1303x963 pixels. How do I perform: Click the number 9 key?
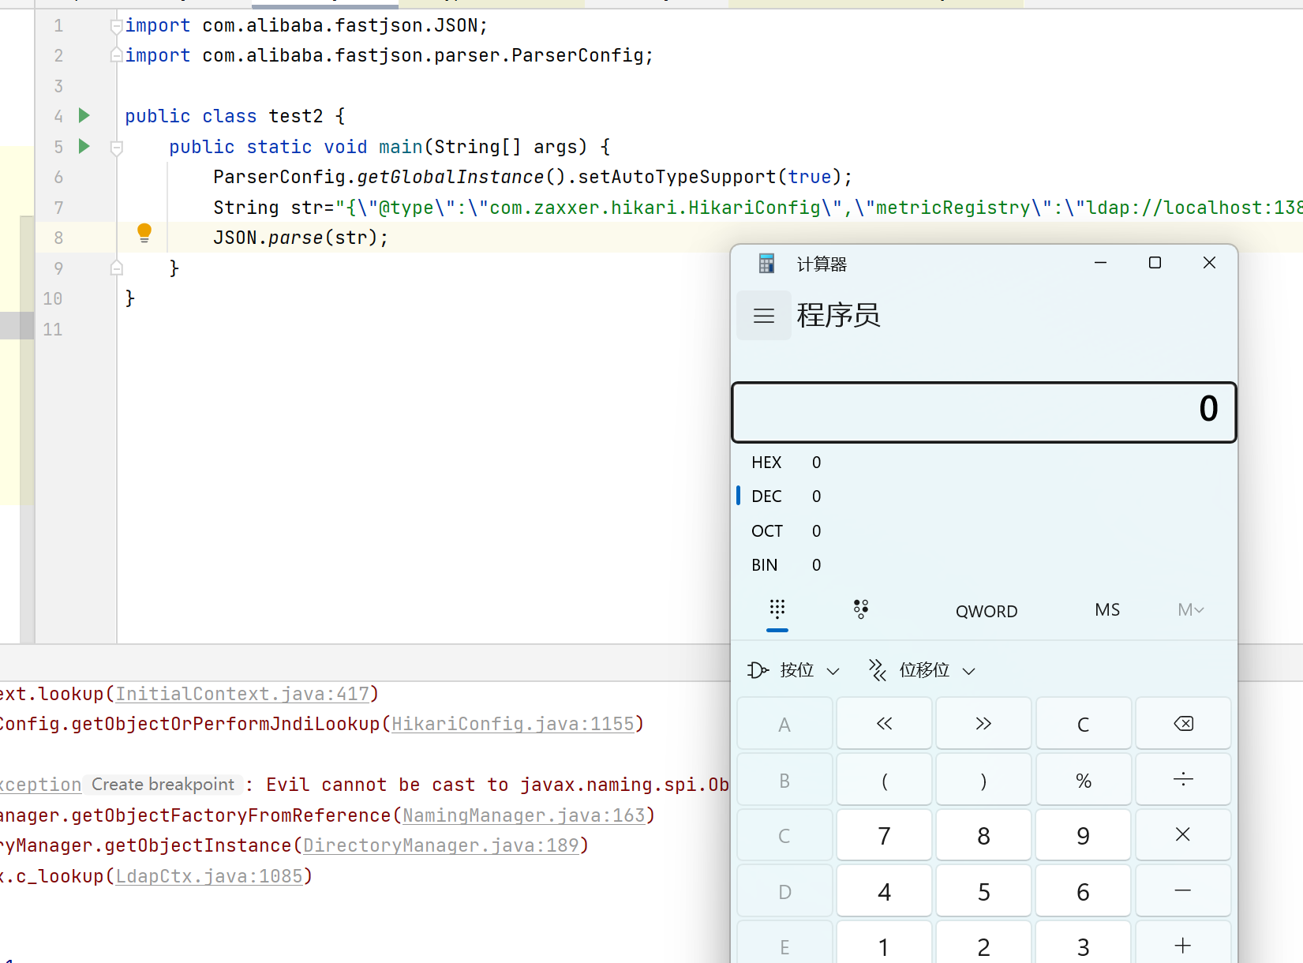(1083, 835)
